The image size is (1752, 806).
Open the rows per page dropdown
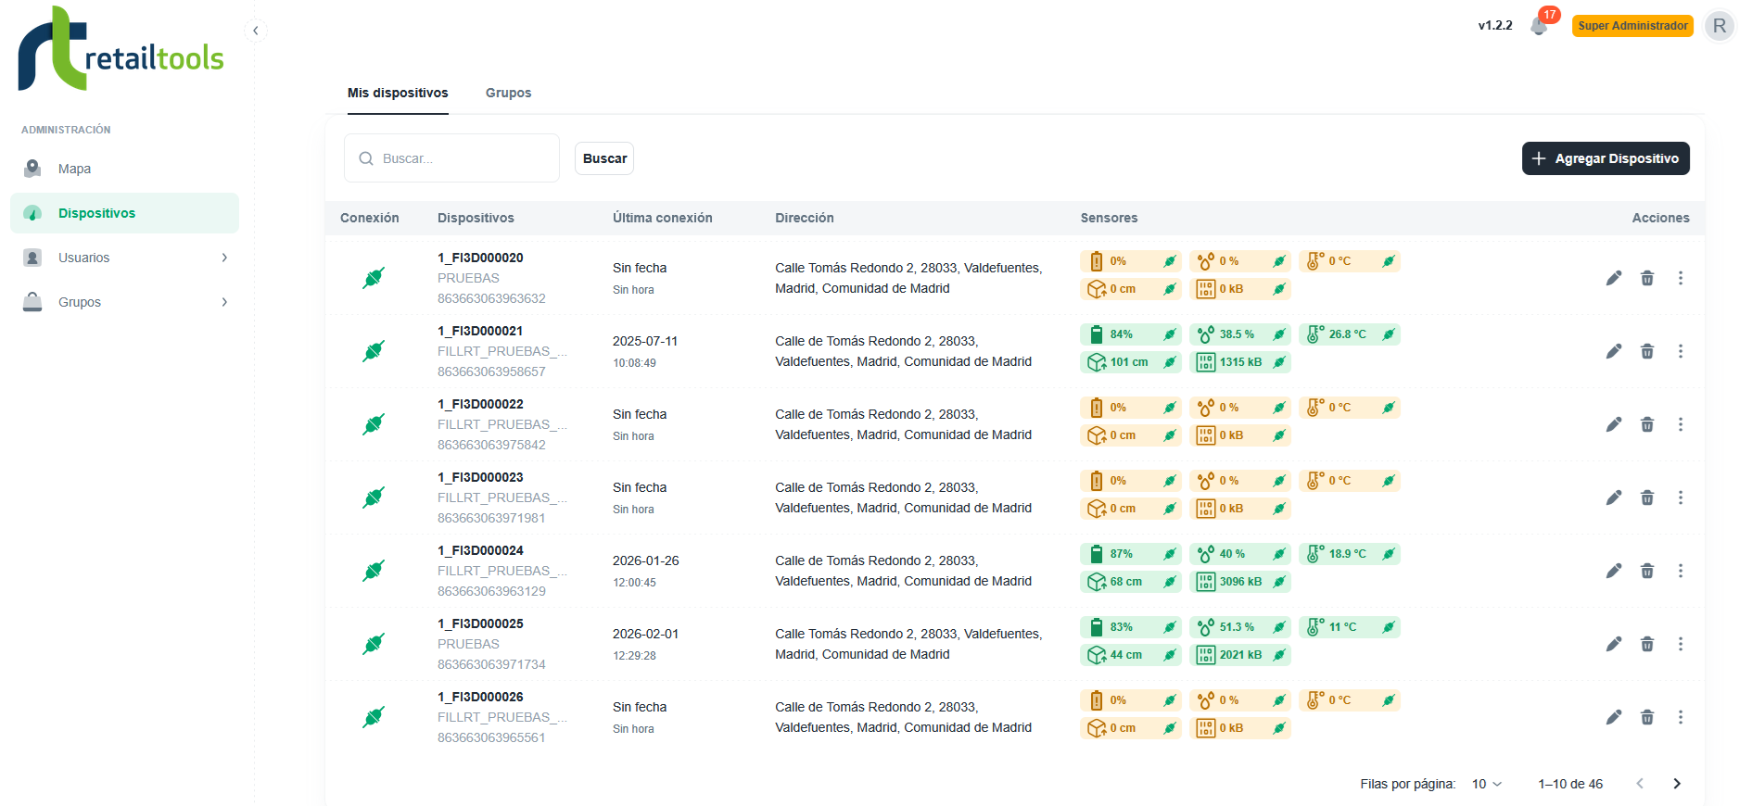[1487, 784]
